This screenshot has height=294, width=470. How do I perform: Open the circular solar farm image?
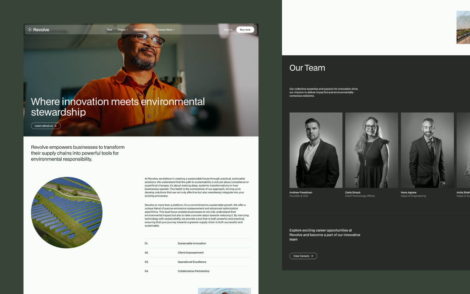coord(67,212)
